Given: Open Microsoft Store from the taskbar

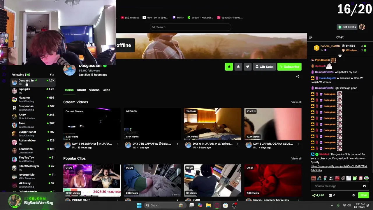Looking at the screenshot, I should [x=225, y=205].
